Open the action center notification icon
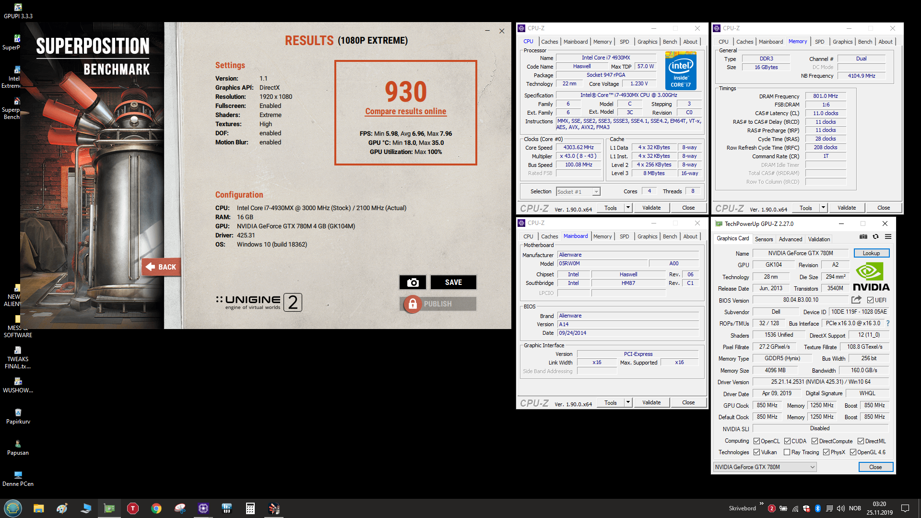This screenshot has height=518, width=921. tap(905, 508)
